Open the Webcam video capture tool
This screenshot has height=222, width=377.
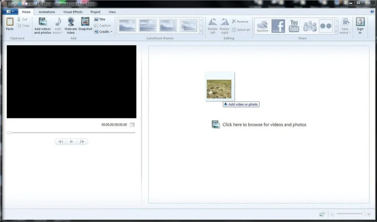[x=70, y=26]
